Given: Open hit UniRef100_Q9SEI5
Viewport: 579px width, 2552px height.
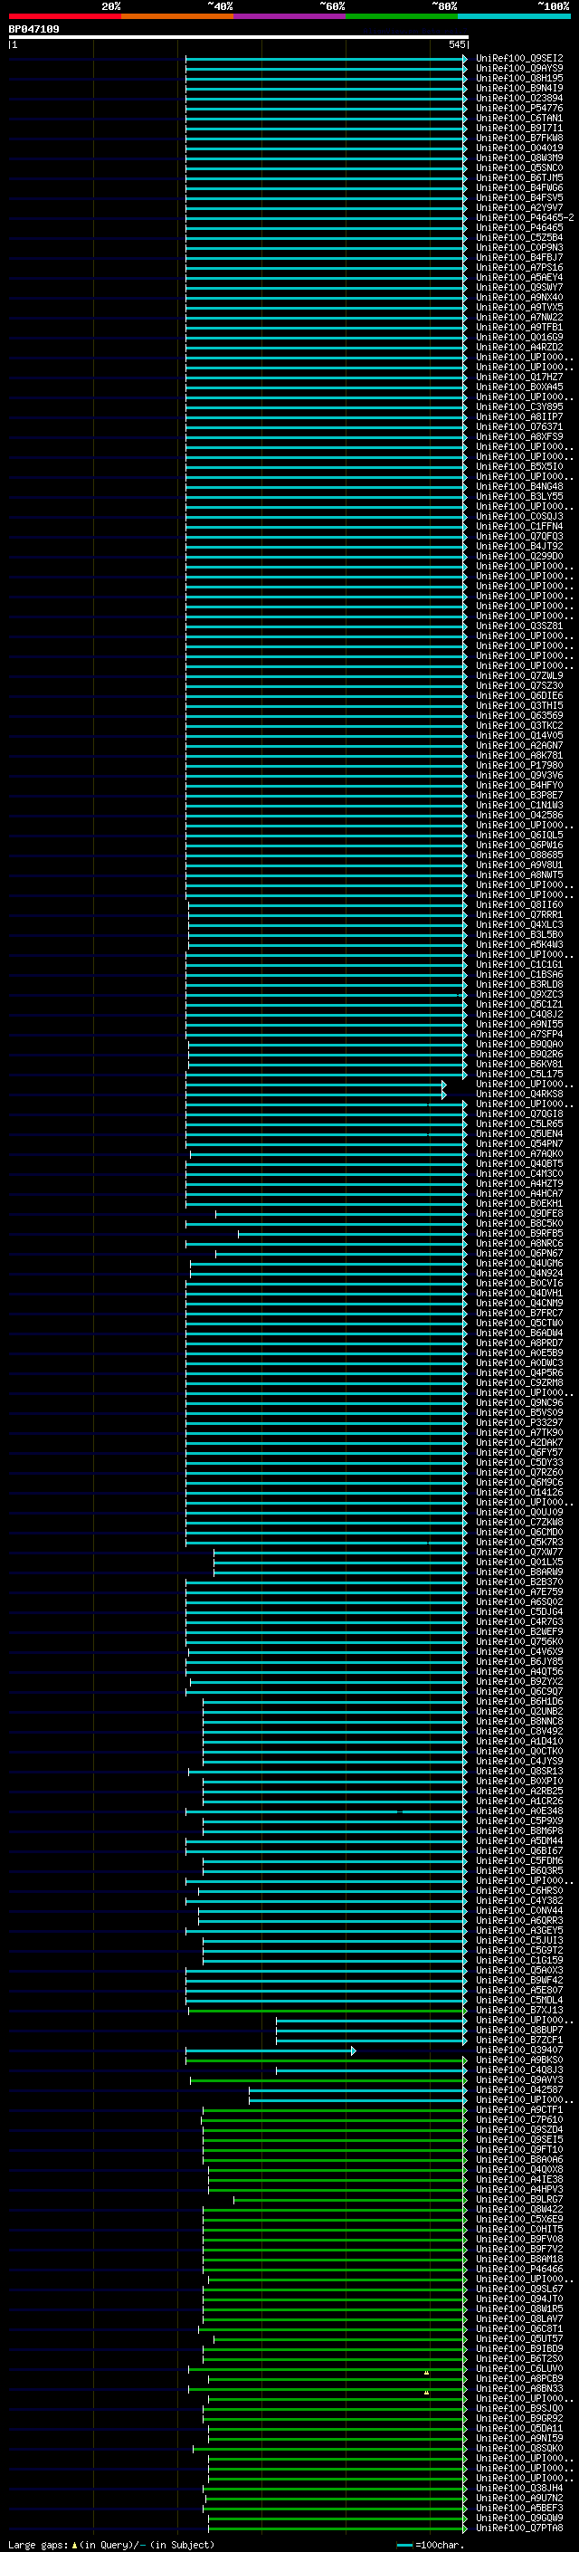Looking at the screenshot, I should (x=519, y=2139).
